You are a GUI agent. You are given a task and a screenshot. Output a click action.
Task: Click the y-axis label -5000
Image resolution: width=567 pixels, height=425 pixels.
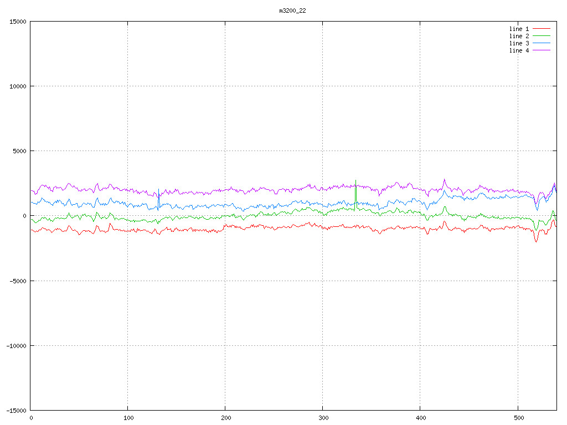[x=18, y=281]
